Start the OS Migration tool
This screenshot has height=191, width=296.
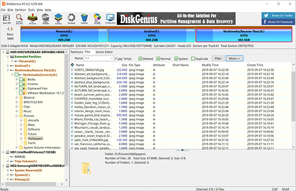pos(110,19)
